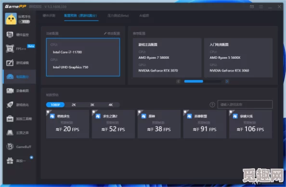
Task: Open the gift box sidebar icon
Action: coord(10,160)
